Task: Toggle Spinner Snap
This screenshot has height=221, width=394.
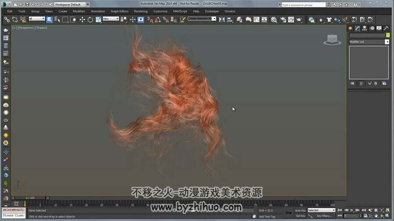Action: [x=174, y=20]
